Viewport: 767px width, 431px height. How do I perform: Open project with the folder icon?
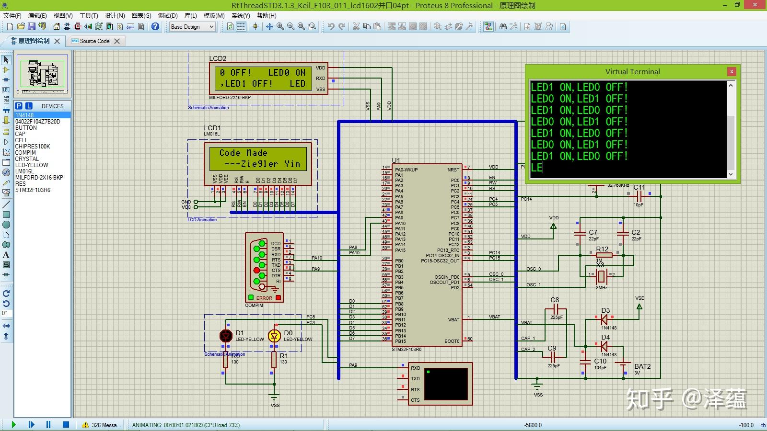[x=21, y=27]
